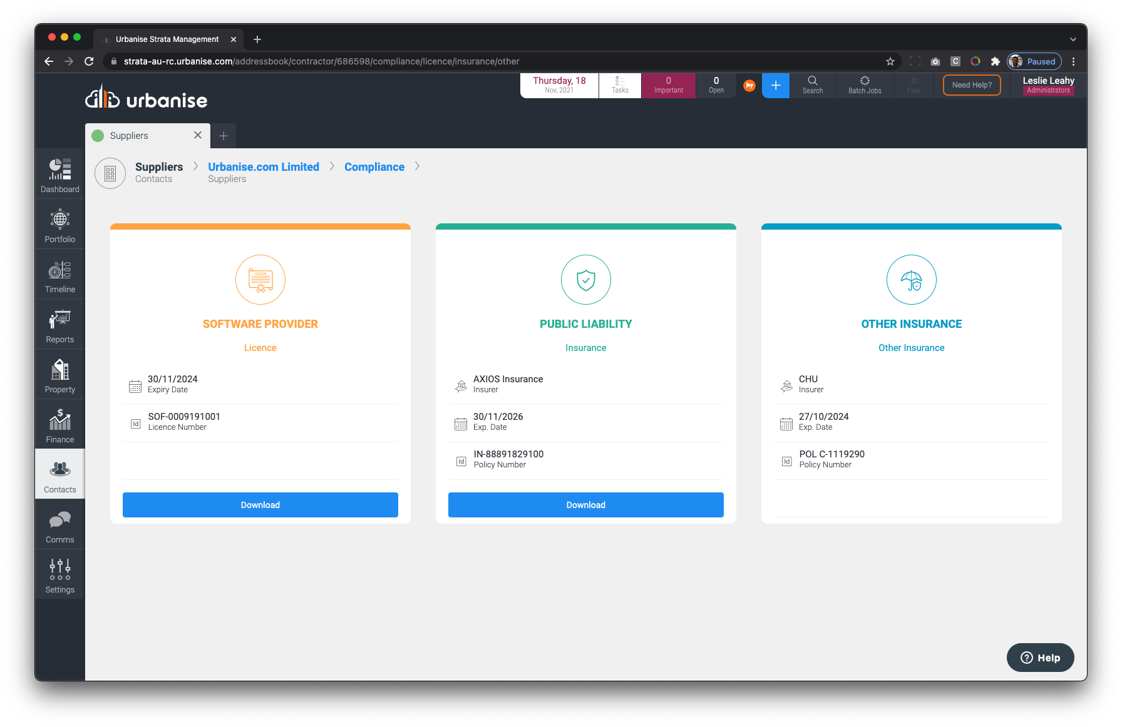1122x727 pixels.
Task: Add a new workspace tab
Action: pyautogui.click(x=224, y=136)
